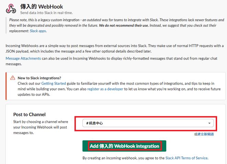Image resolution: width=227 pixels, height=164 pixels.
Task: Click the Post to Channel heading
Action: tap(30, 114)
